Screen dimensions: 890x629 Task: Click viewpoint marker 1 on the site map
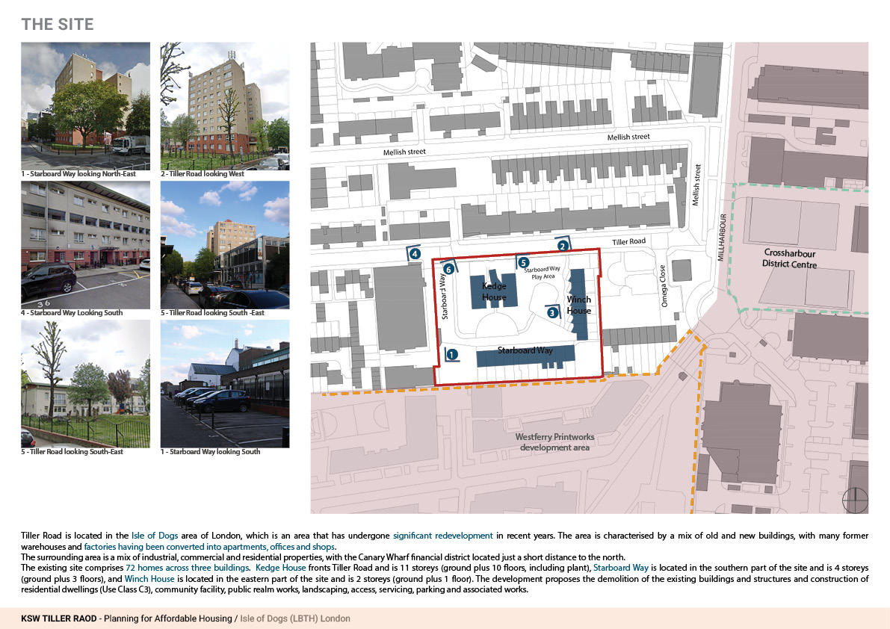click(453, 355)
